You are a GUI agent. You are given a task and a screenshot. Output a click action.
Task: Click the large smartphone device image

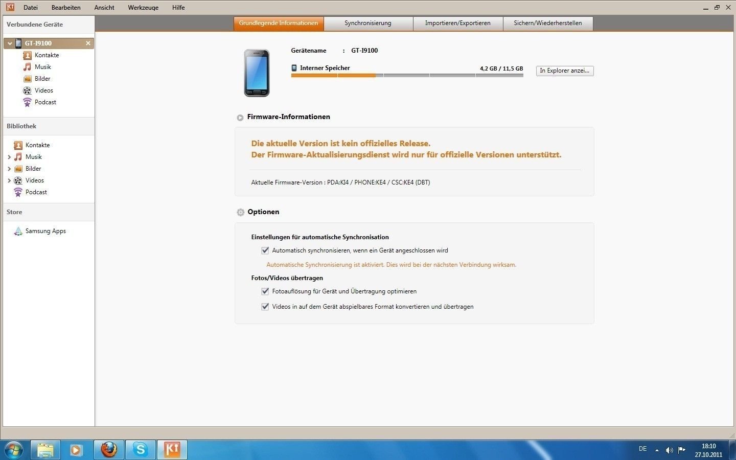257,73
